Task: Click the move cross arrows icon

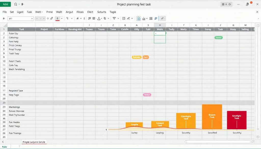Action: coord(48,18)
